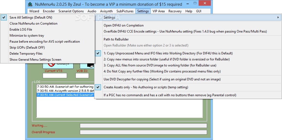Enable Use DVD Decrypter for copying
This screenshot has width=282, height=140.
[x=188, y=79]
